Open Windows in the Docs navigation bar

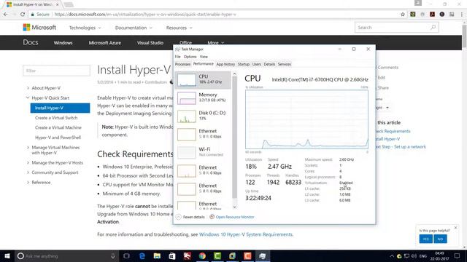point(63,43)
